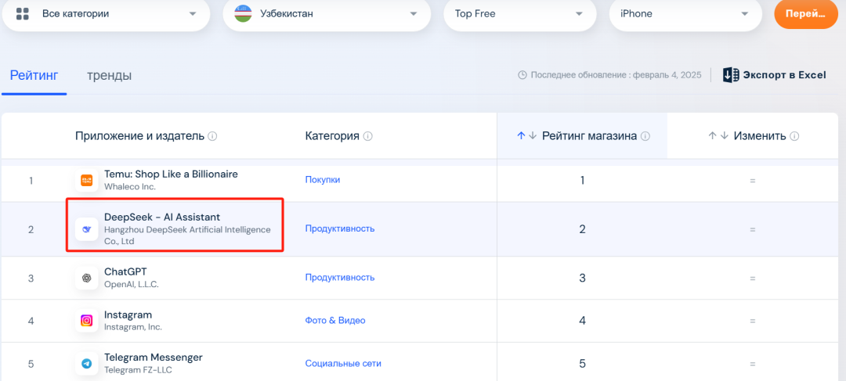Click info icon next to Приложение и издатель

coord(212,136)
